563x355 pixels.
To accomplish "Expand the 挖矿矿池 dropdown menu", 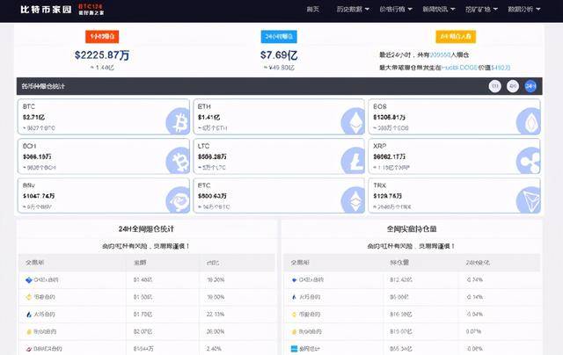I will [x=481, y=9].
